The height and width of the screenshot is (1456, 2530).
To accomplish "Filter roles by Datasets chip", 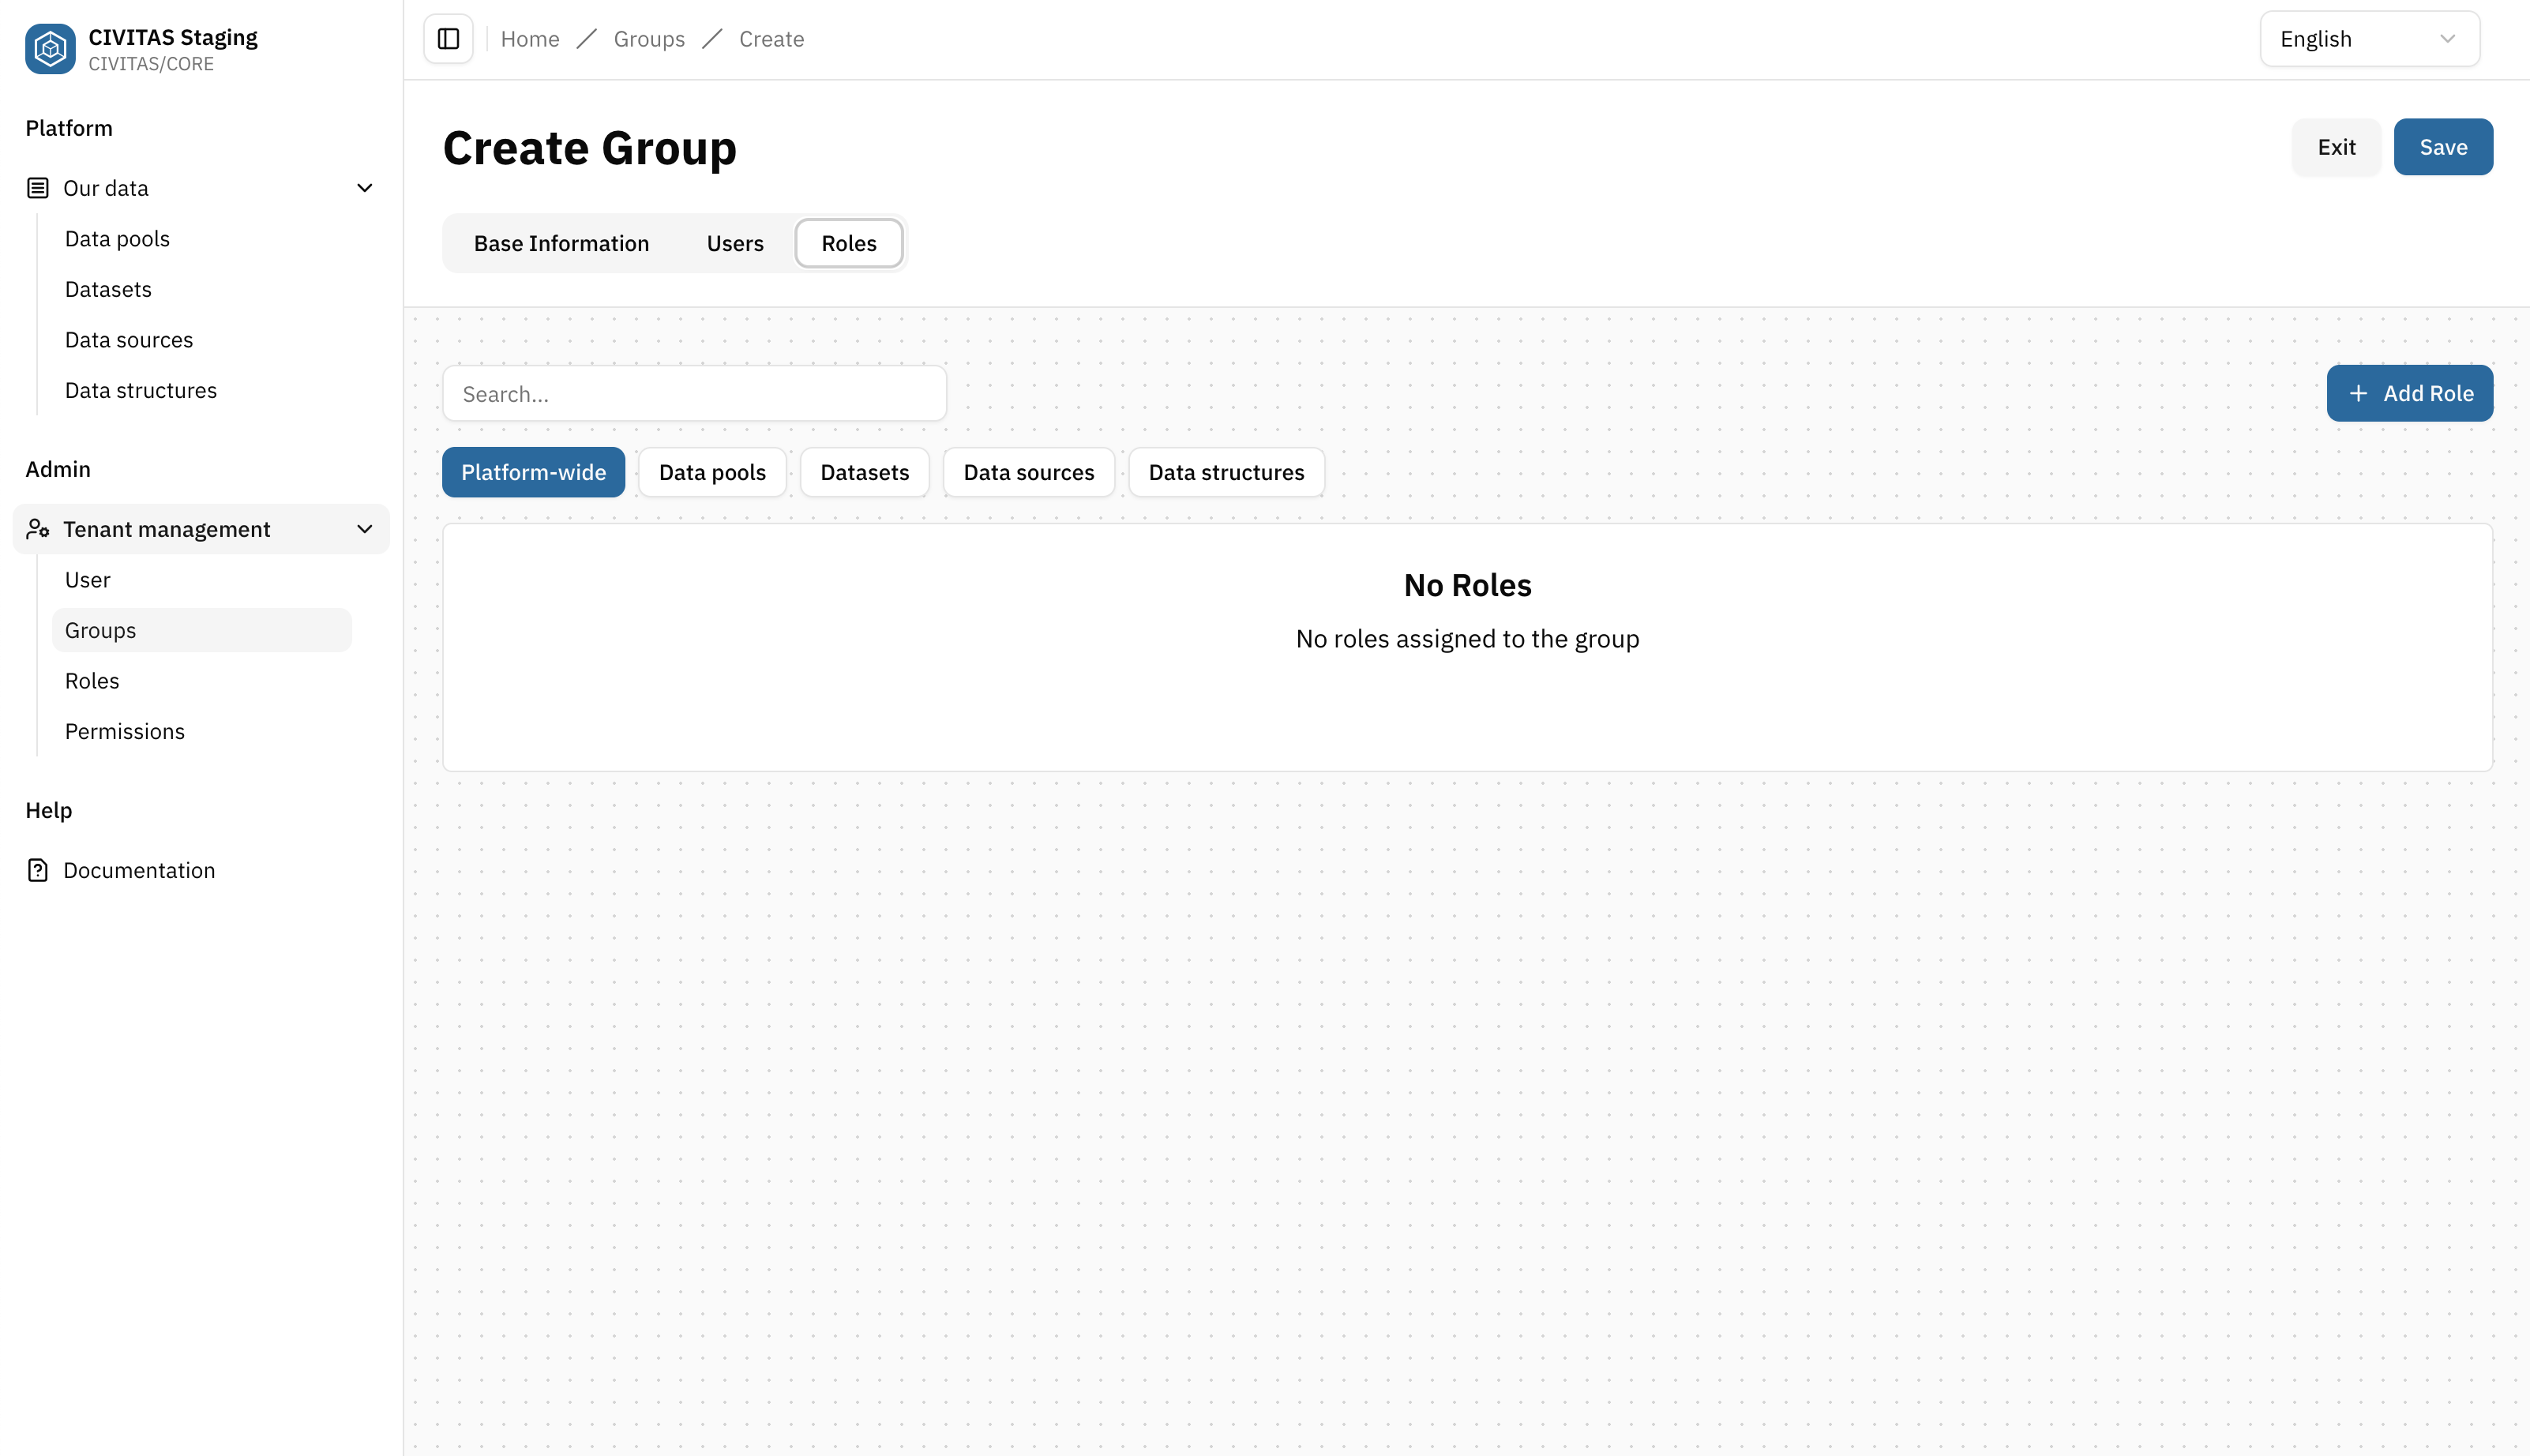I will tap(864, 472).
